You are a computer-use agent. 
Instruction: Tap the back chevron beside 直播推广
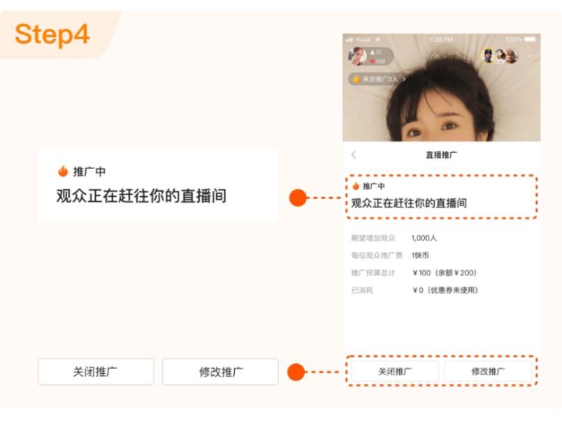coord(354,155)
